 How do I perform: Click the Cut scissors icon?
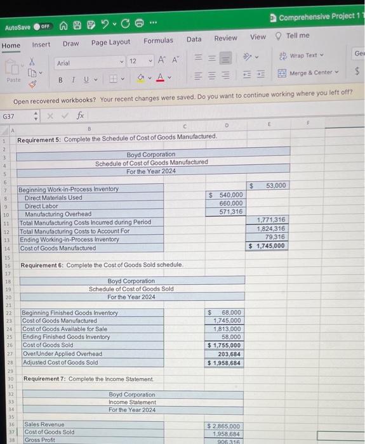click(x=32, y=61)
